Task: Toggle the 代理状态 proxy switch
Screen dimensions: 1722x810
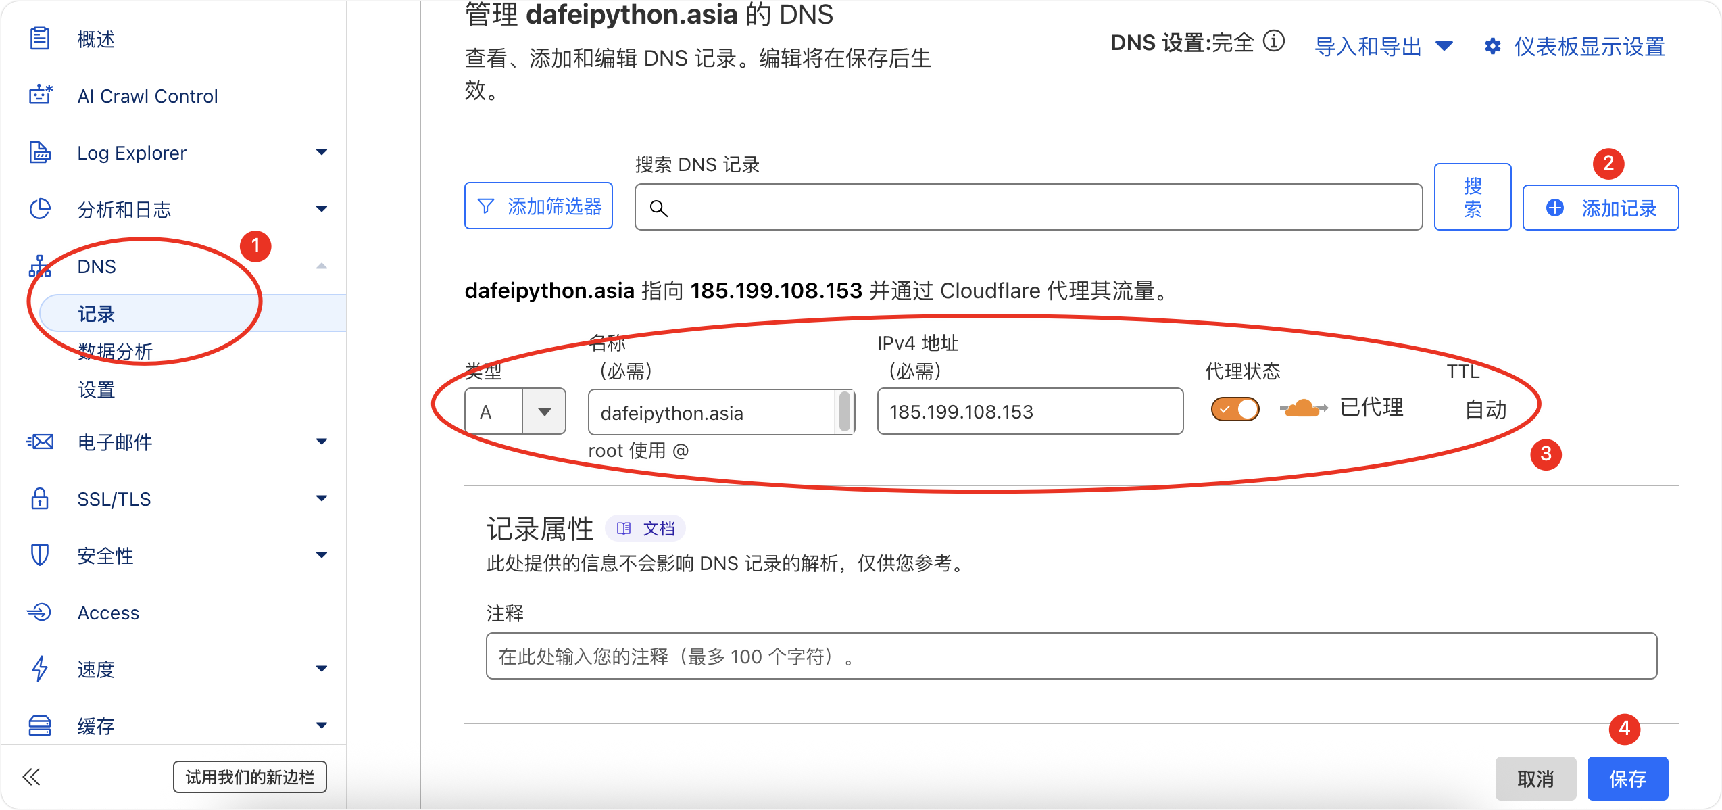Action: [1235, 409]
